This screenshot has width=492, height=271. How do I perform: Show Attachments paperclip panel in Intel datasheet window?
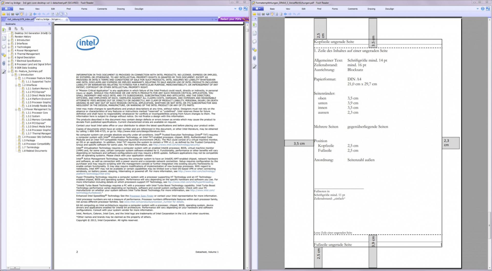point(4,63)
